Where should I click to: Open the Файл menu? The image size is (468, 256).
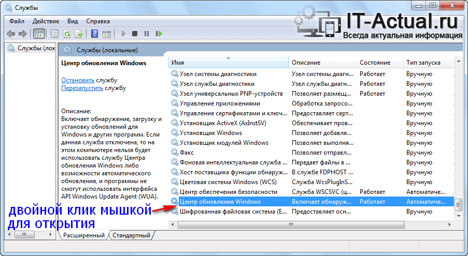16,21
